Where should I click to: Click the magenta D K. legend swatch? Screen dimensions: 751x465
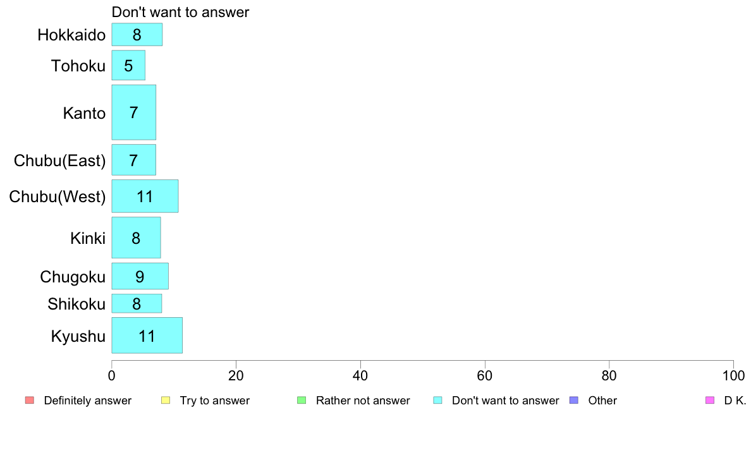(711, 401)
